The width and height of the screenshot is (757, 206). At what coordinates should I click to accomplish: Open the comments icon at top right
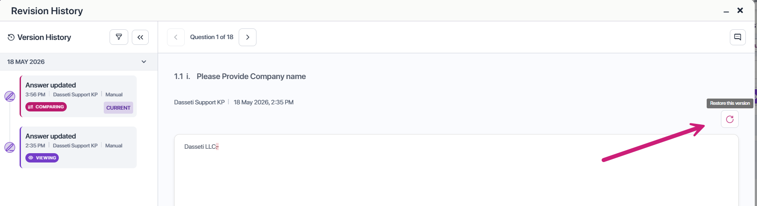[x=738, y=37]
